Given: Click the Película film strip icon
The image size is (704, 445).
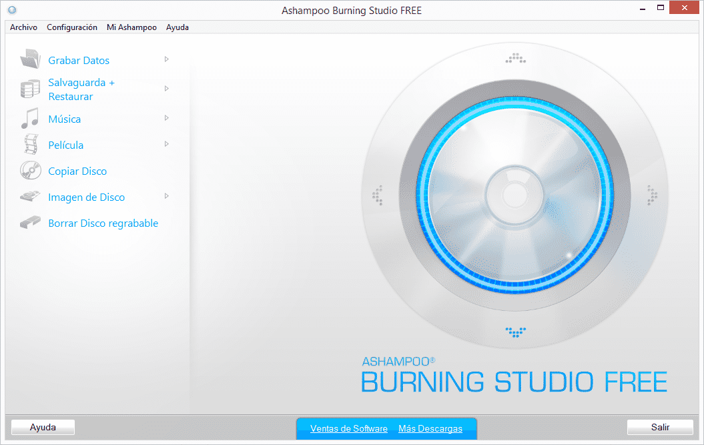Looking at the screenshot, I should coord(31,145).
